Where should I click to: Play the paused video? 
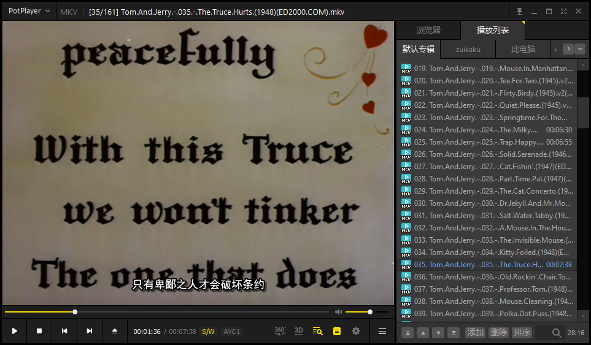pos(14,331)
